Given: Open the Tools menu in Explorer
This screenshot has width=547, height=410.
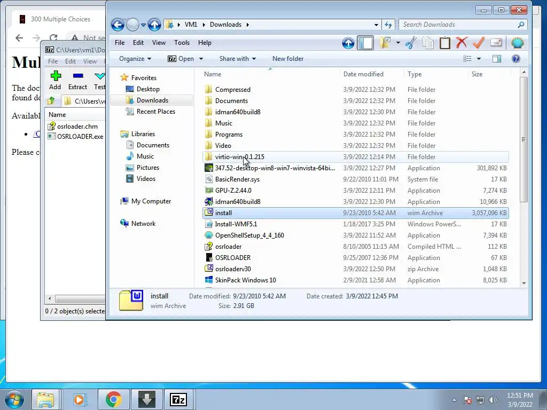Looking at the screenshot, I should (182, 43).
